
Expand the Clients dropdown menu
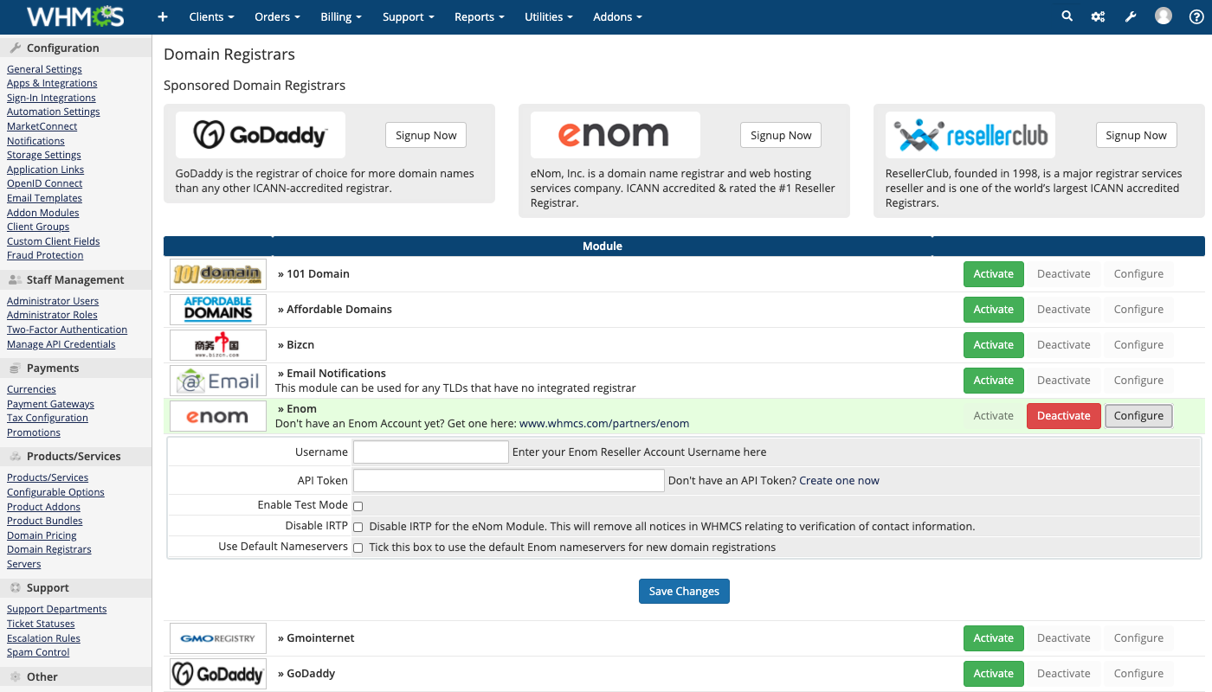pyautogui.click(x=211, y=16)
